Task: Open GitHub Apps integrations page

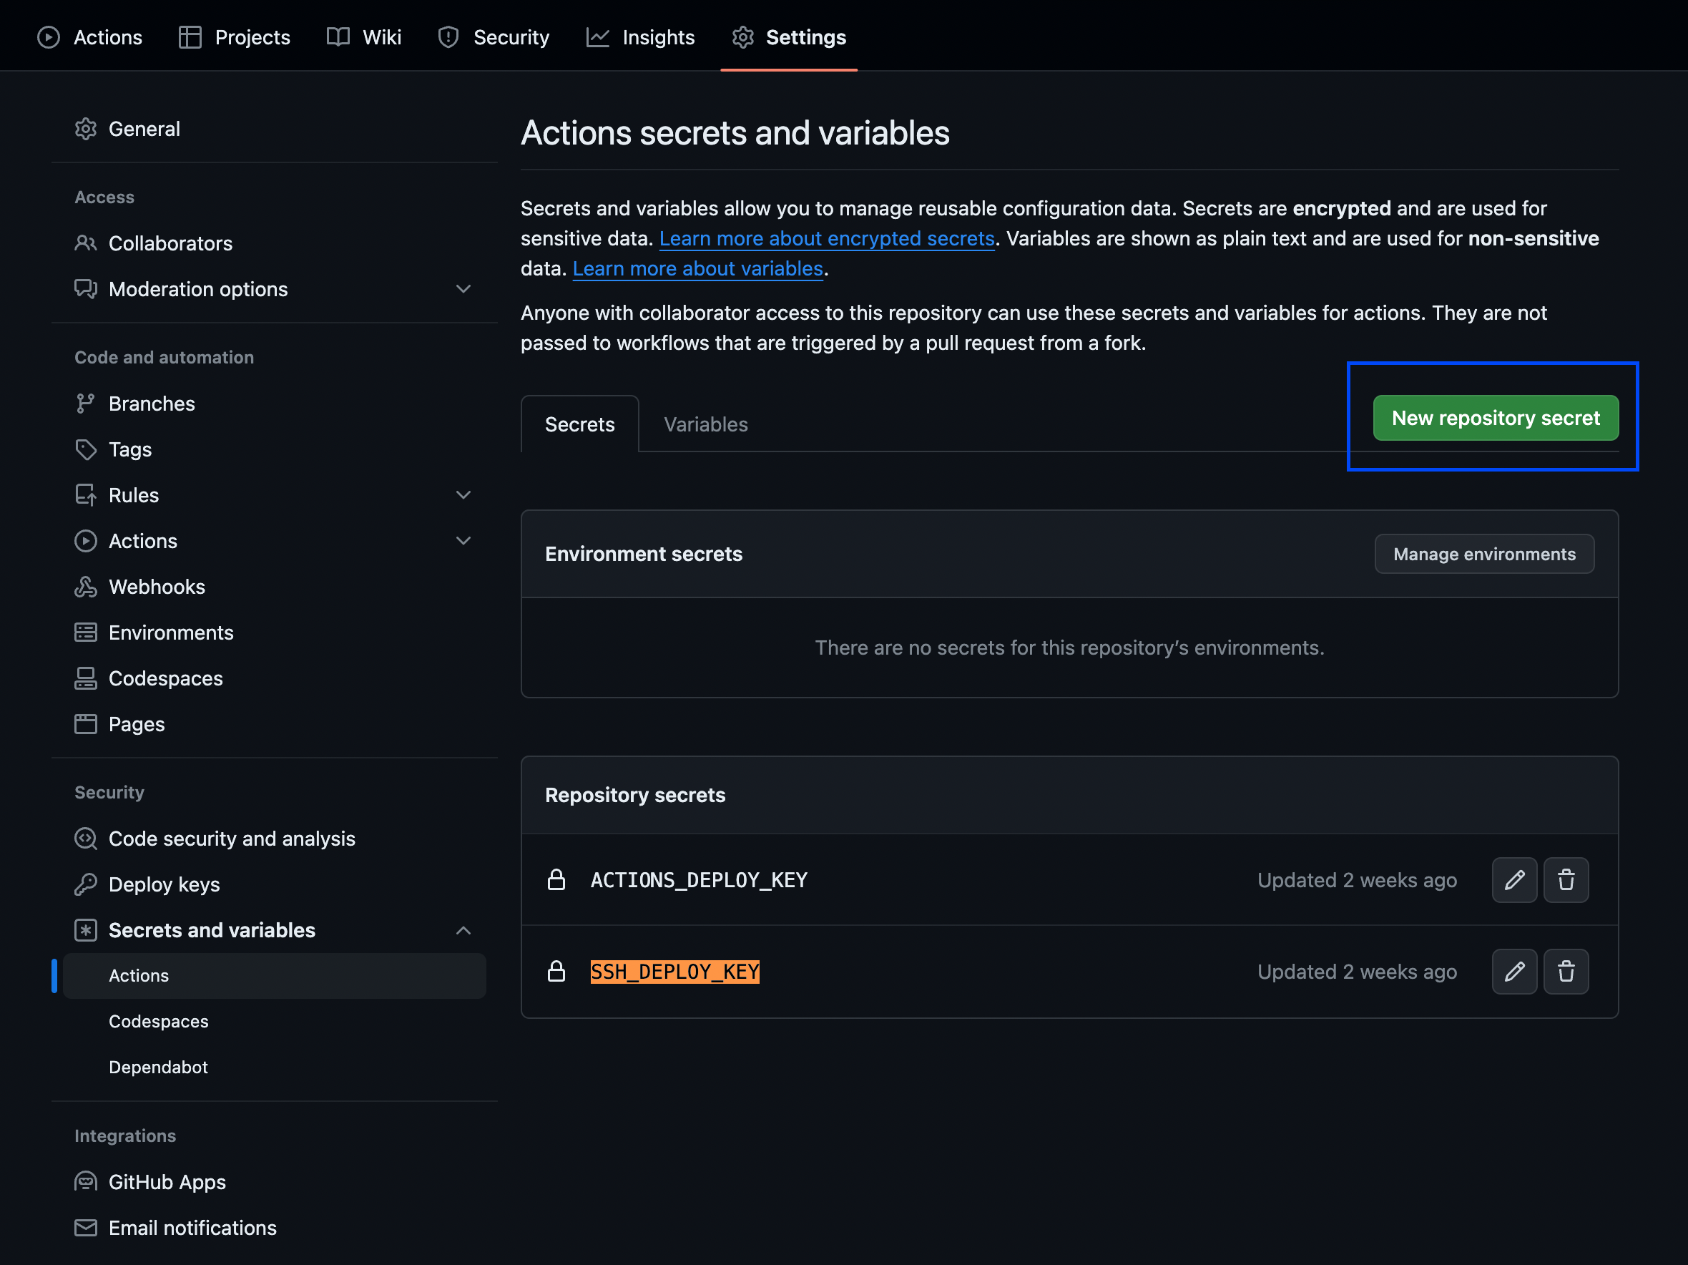Action: pos(167,1182)
